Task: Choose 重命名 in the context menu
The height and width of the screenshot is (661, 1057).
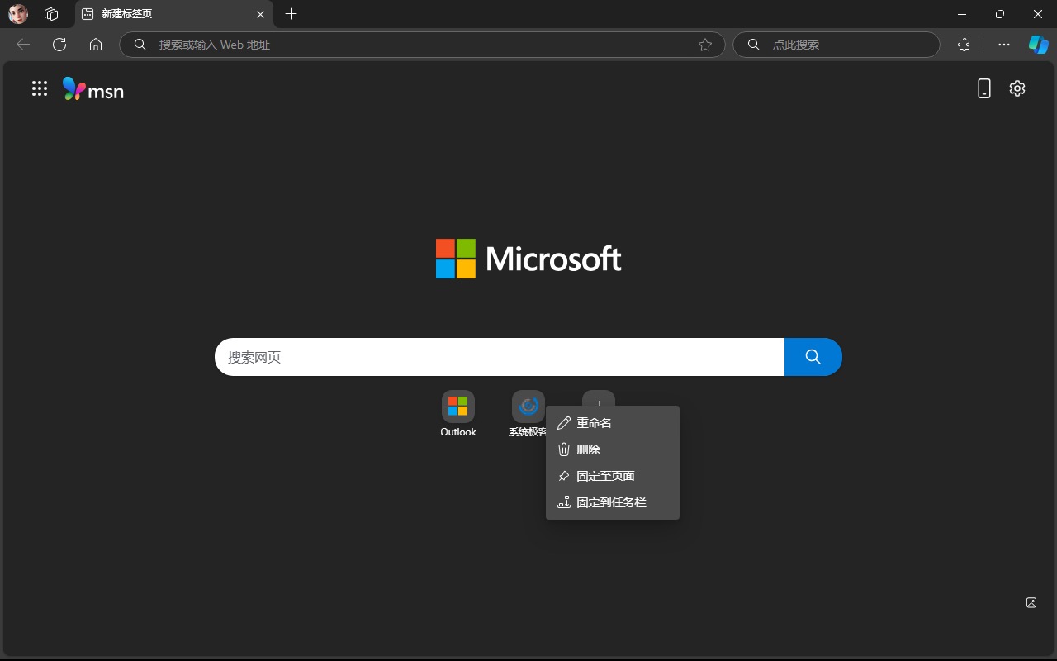Action: 613,423
